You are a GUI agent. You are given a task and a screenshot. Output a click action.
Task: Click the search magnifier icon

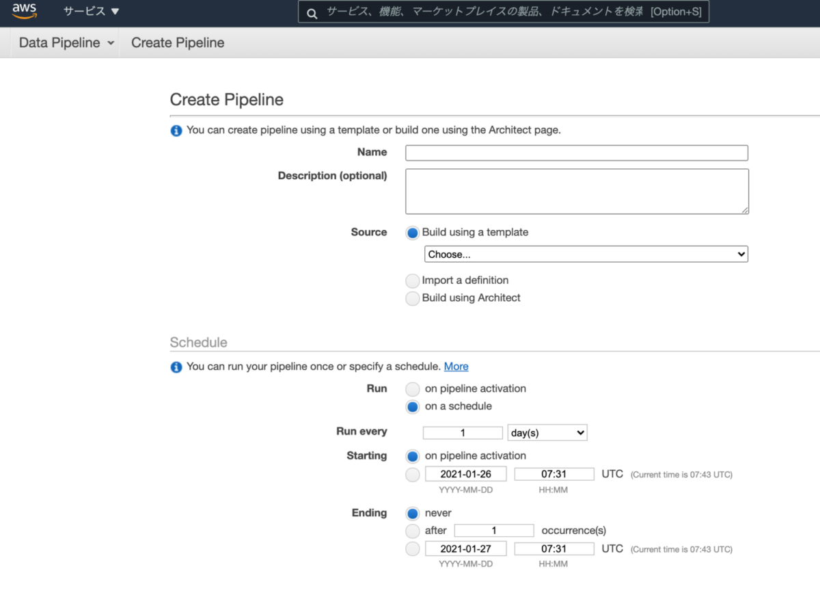[x=312, y=13]
